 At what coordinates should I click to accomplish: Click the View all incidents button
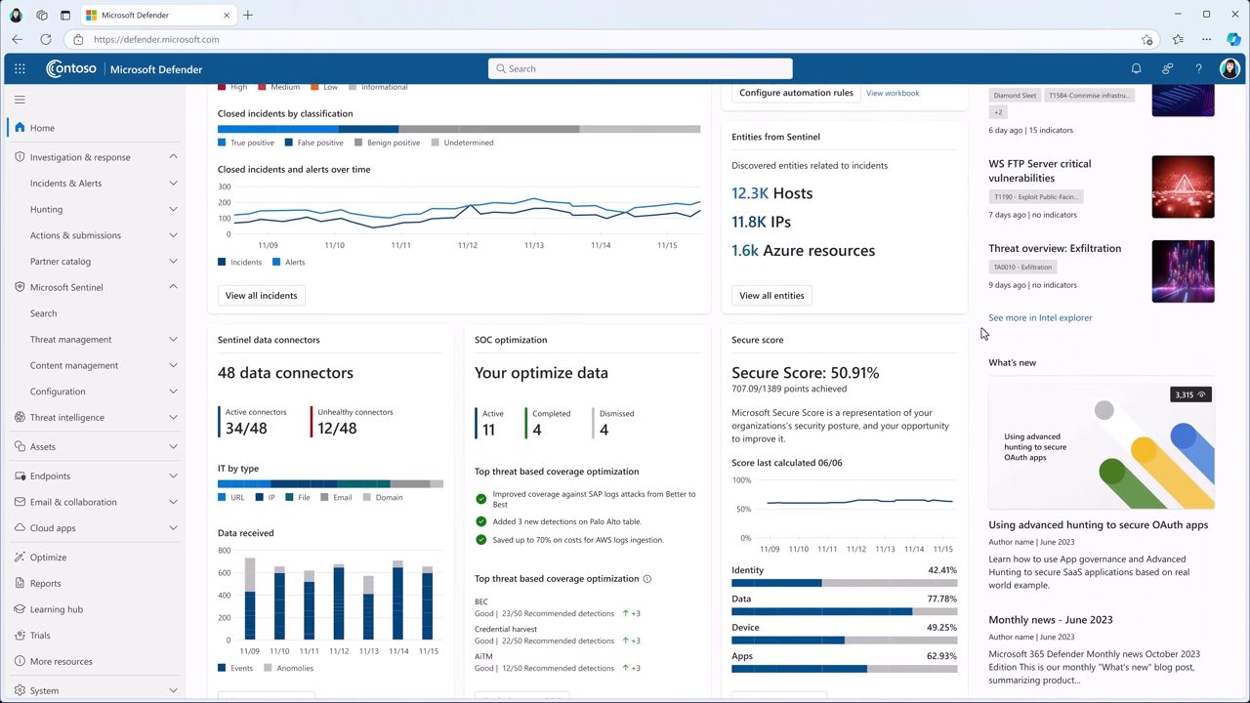coord(261,296)
